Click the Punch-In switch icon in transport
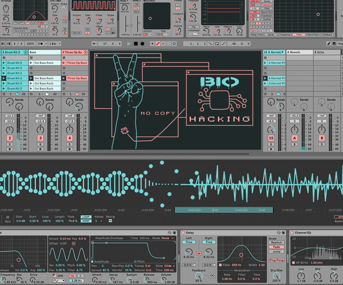This screenshot has width=343, height=285. [x=210, y=44]
